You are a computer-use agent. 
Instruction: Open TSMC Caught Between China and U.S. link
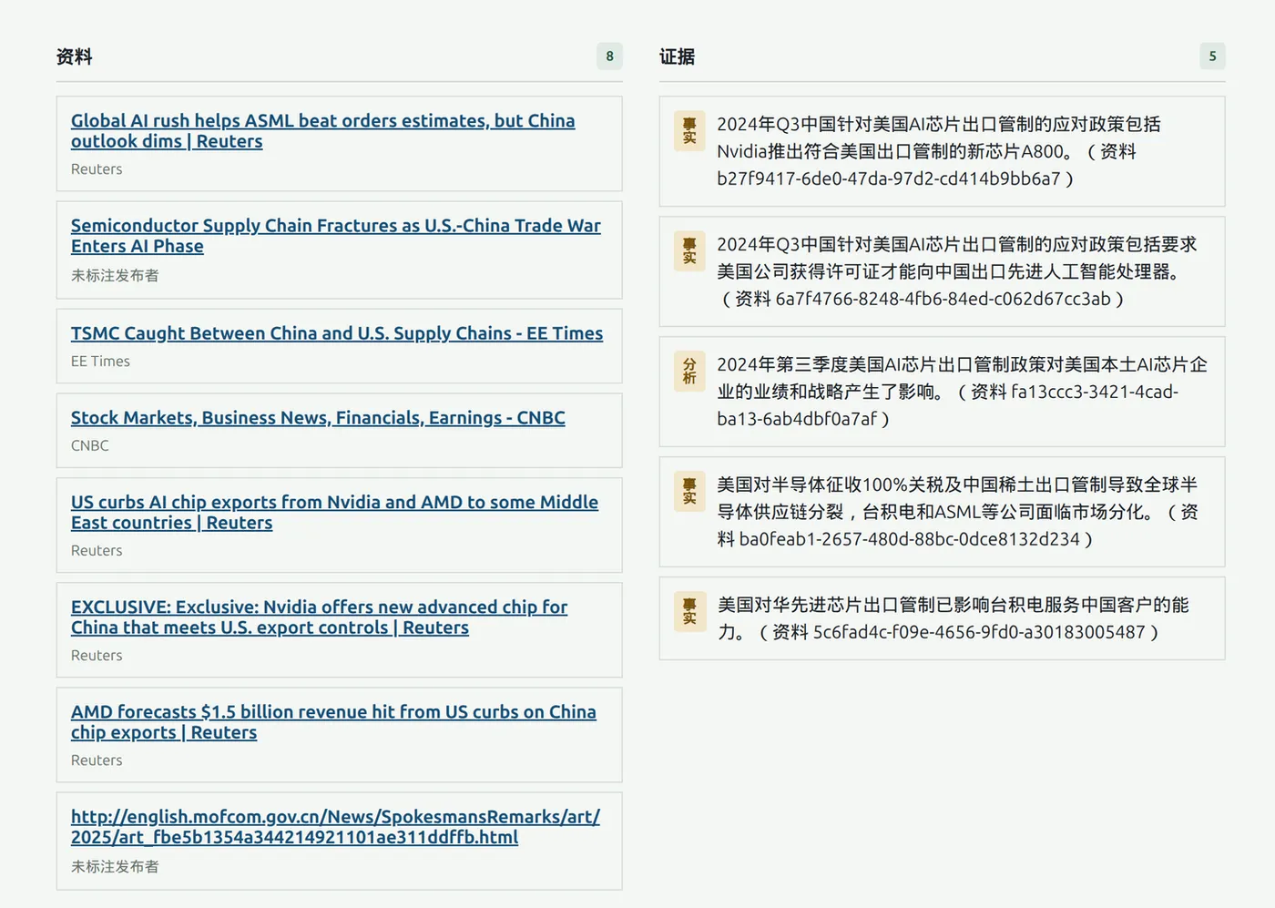tap(337, 333)
